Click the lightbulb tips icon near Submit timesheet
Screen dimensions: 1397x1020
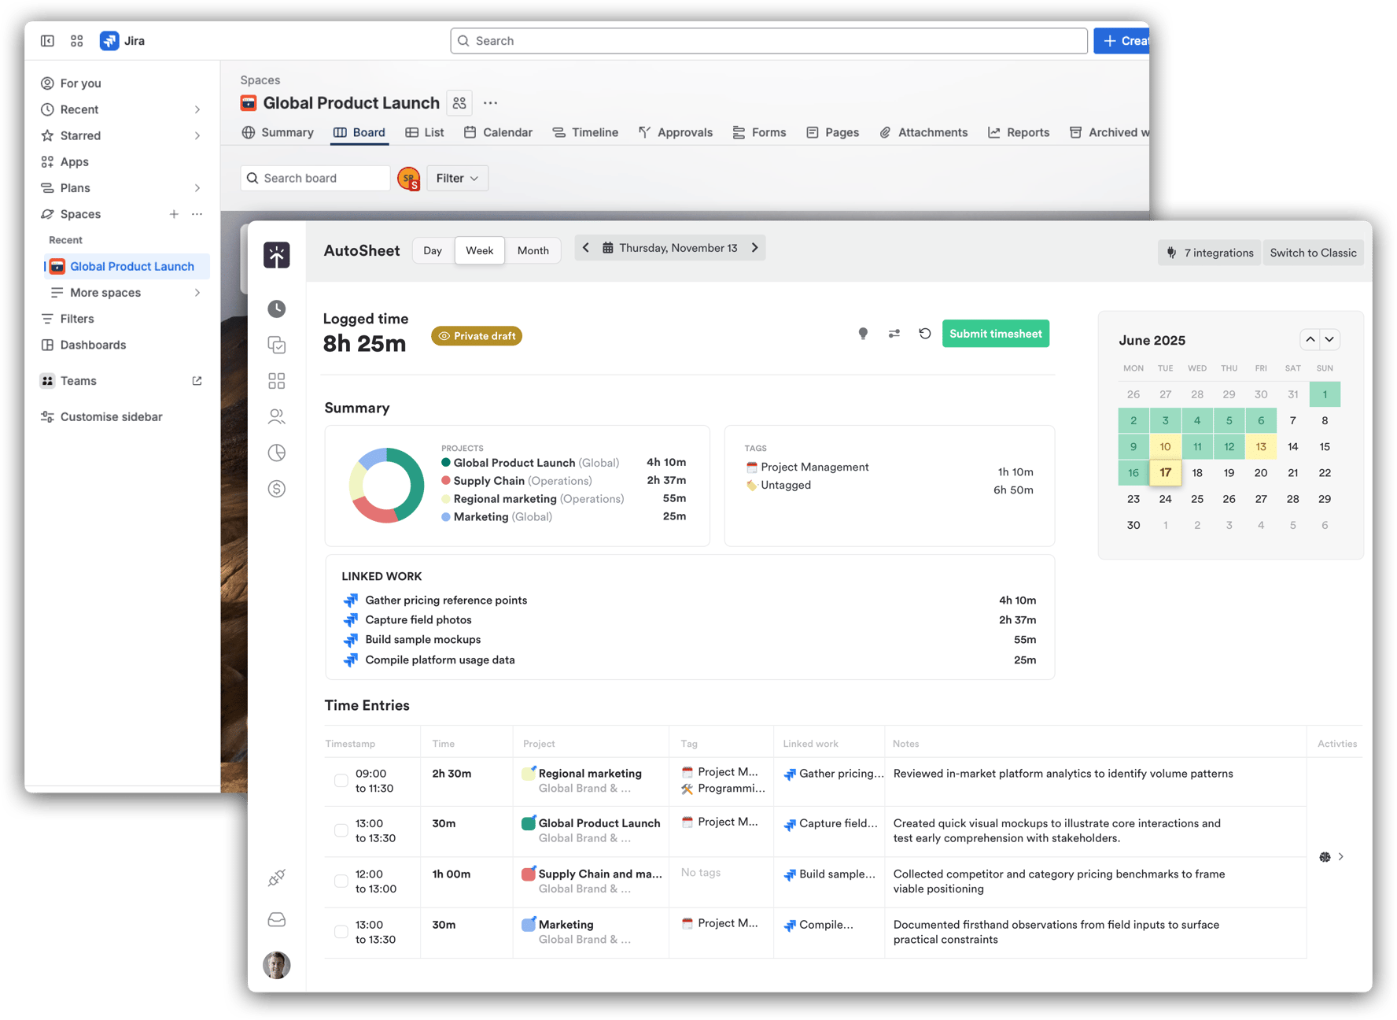point(863,333)
